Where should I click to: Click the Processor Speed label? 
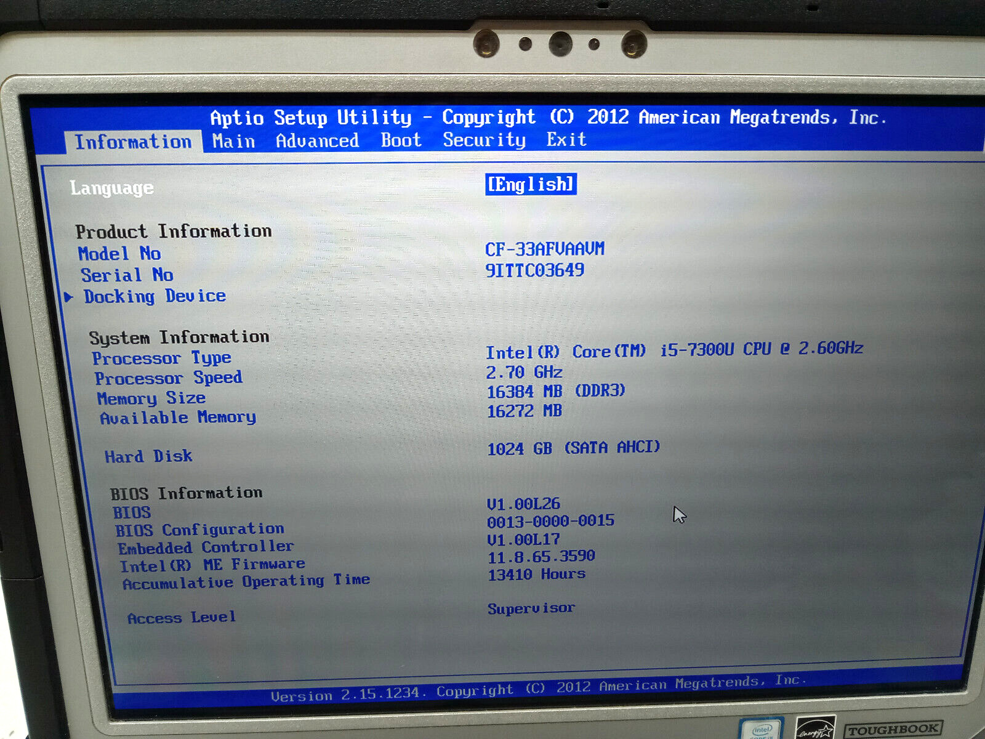168,378
